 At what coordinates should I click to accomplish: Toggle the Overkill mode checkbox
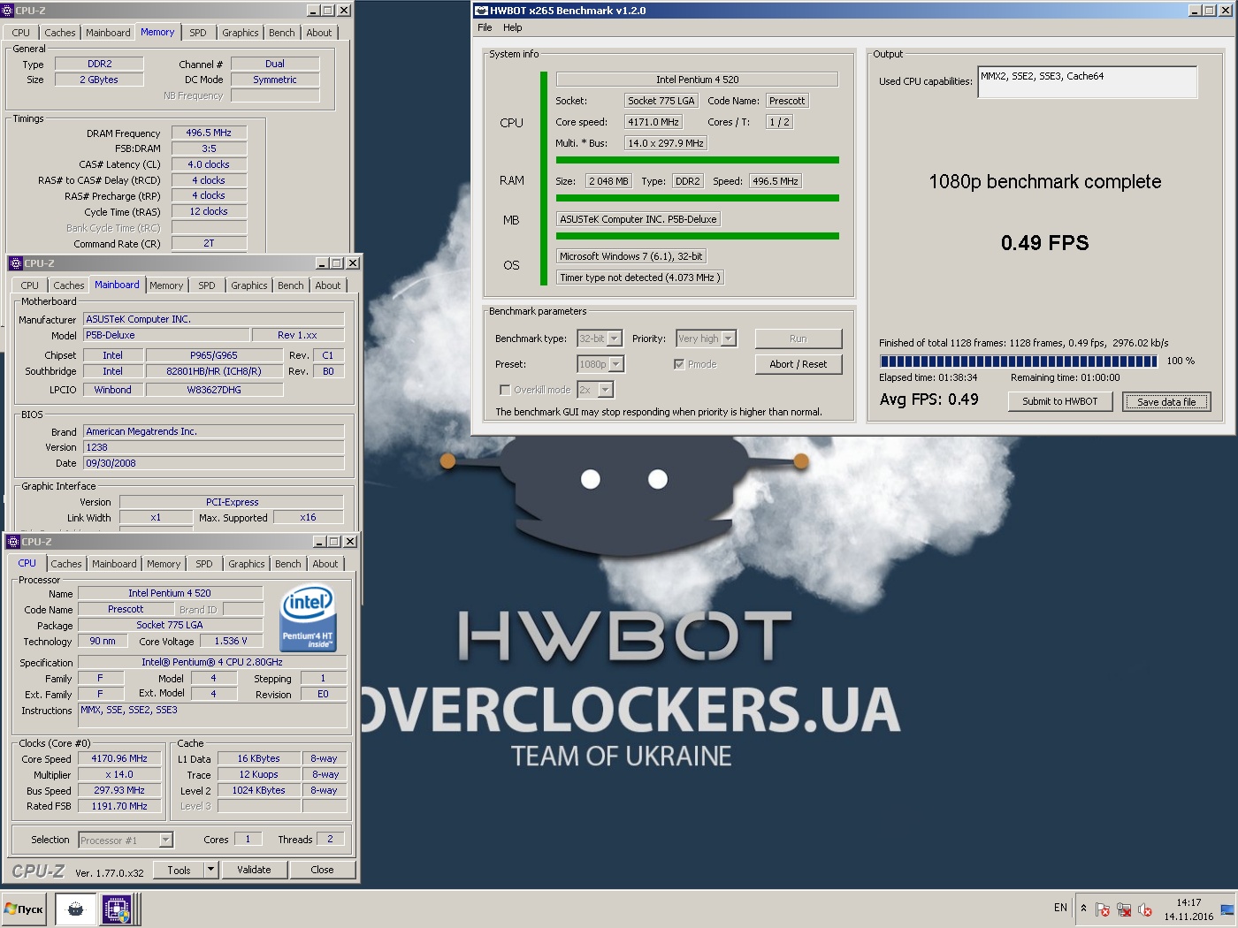[504, 390]
